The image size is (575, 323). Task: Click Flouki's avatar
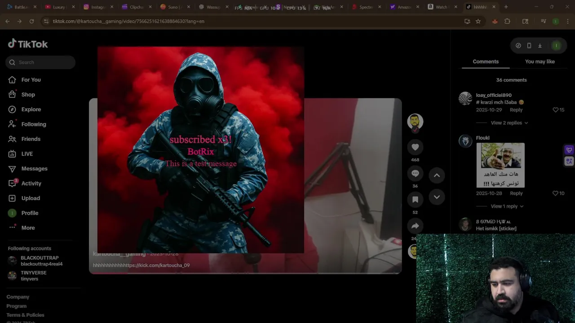click(x=465, y=141)
